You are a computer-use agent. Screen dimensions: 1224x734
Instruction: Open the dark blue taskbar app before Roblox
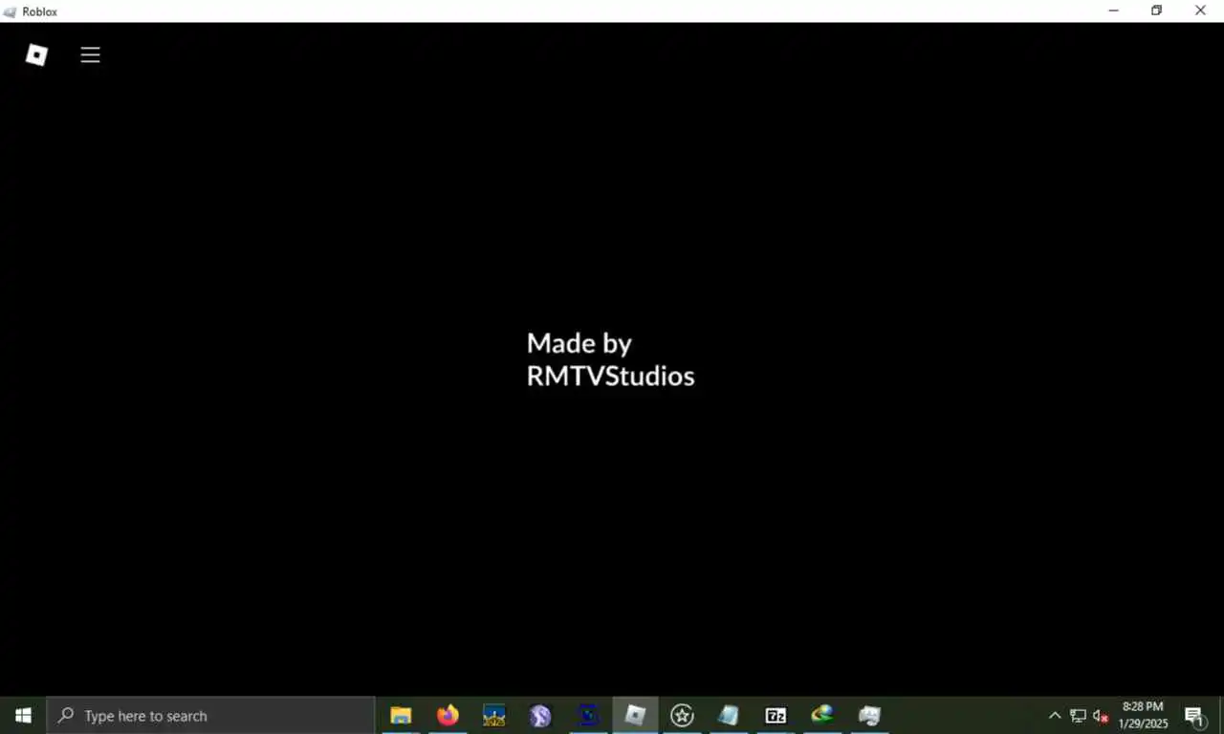[588, 715]
